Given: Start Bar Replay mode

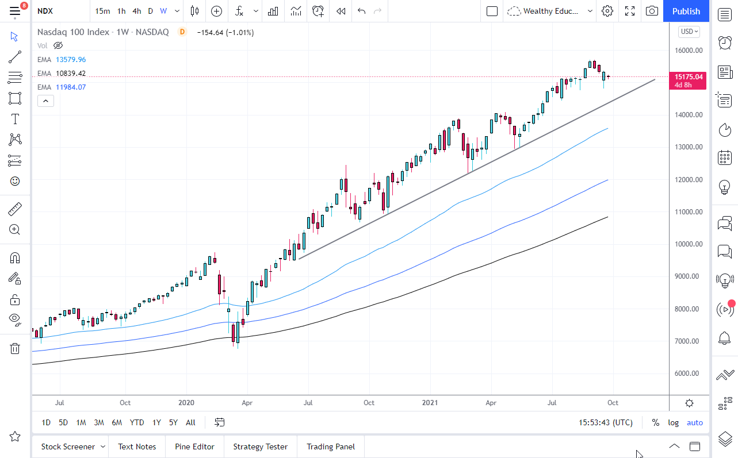Looking at the screenshot, I should [x=340, y=11].
